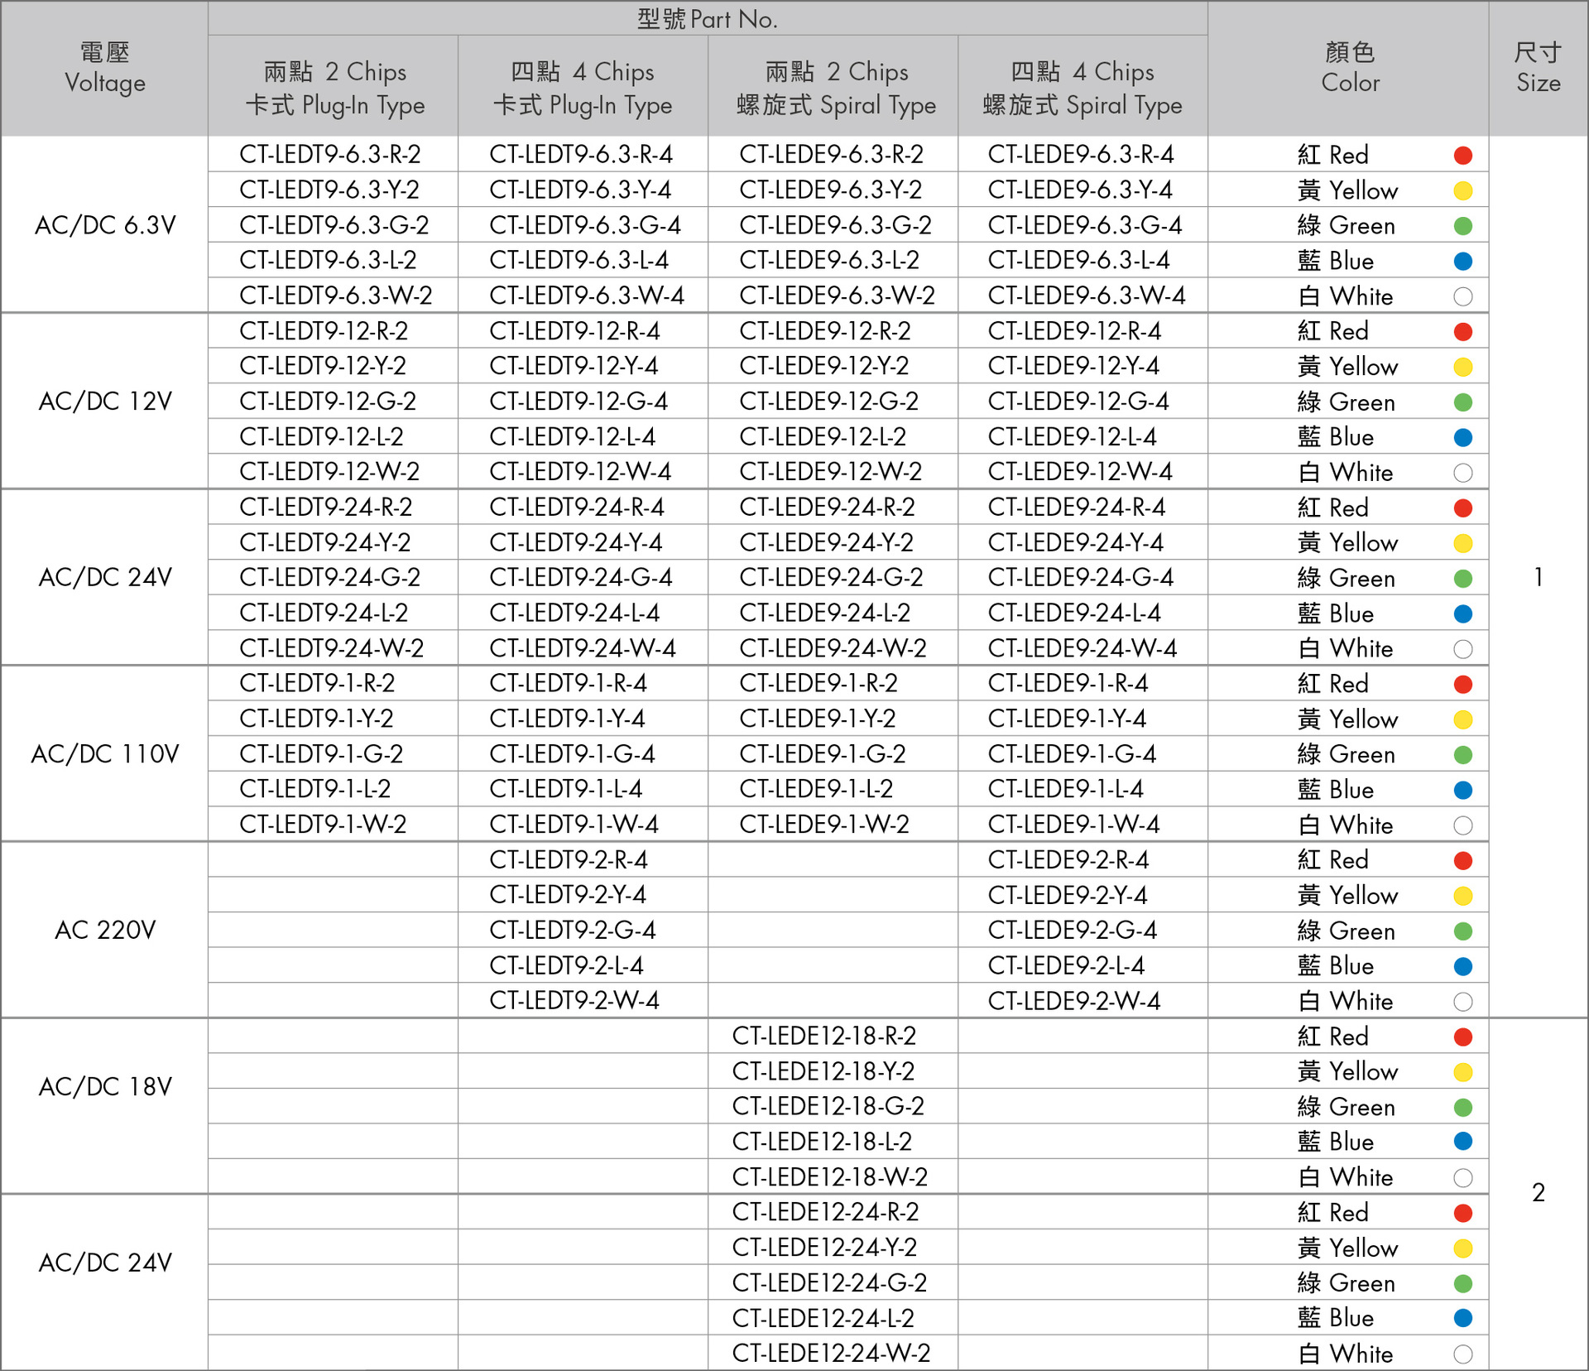This screenshot has height=1371, width=1589.
Task: Click the CT-LEDT9-2-Y-4 entry
Action: coord(568,895)
